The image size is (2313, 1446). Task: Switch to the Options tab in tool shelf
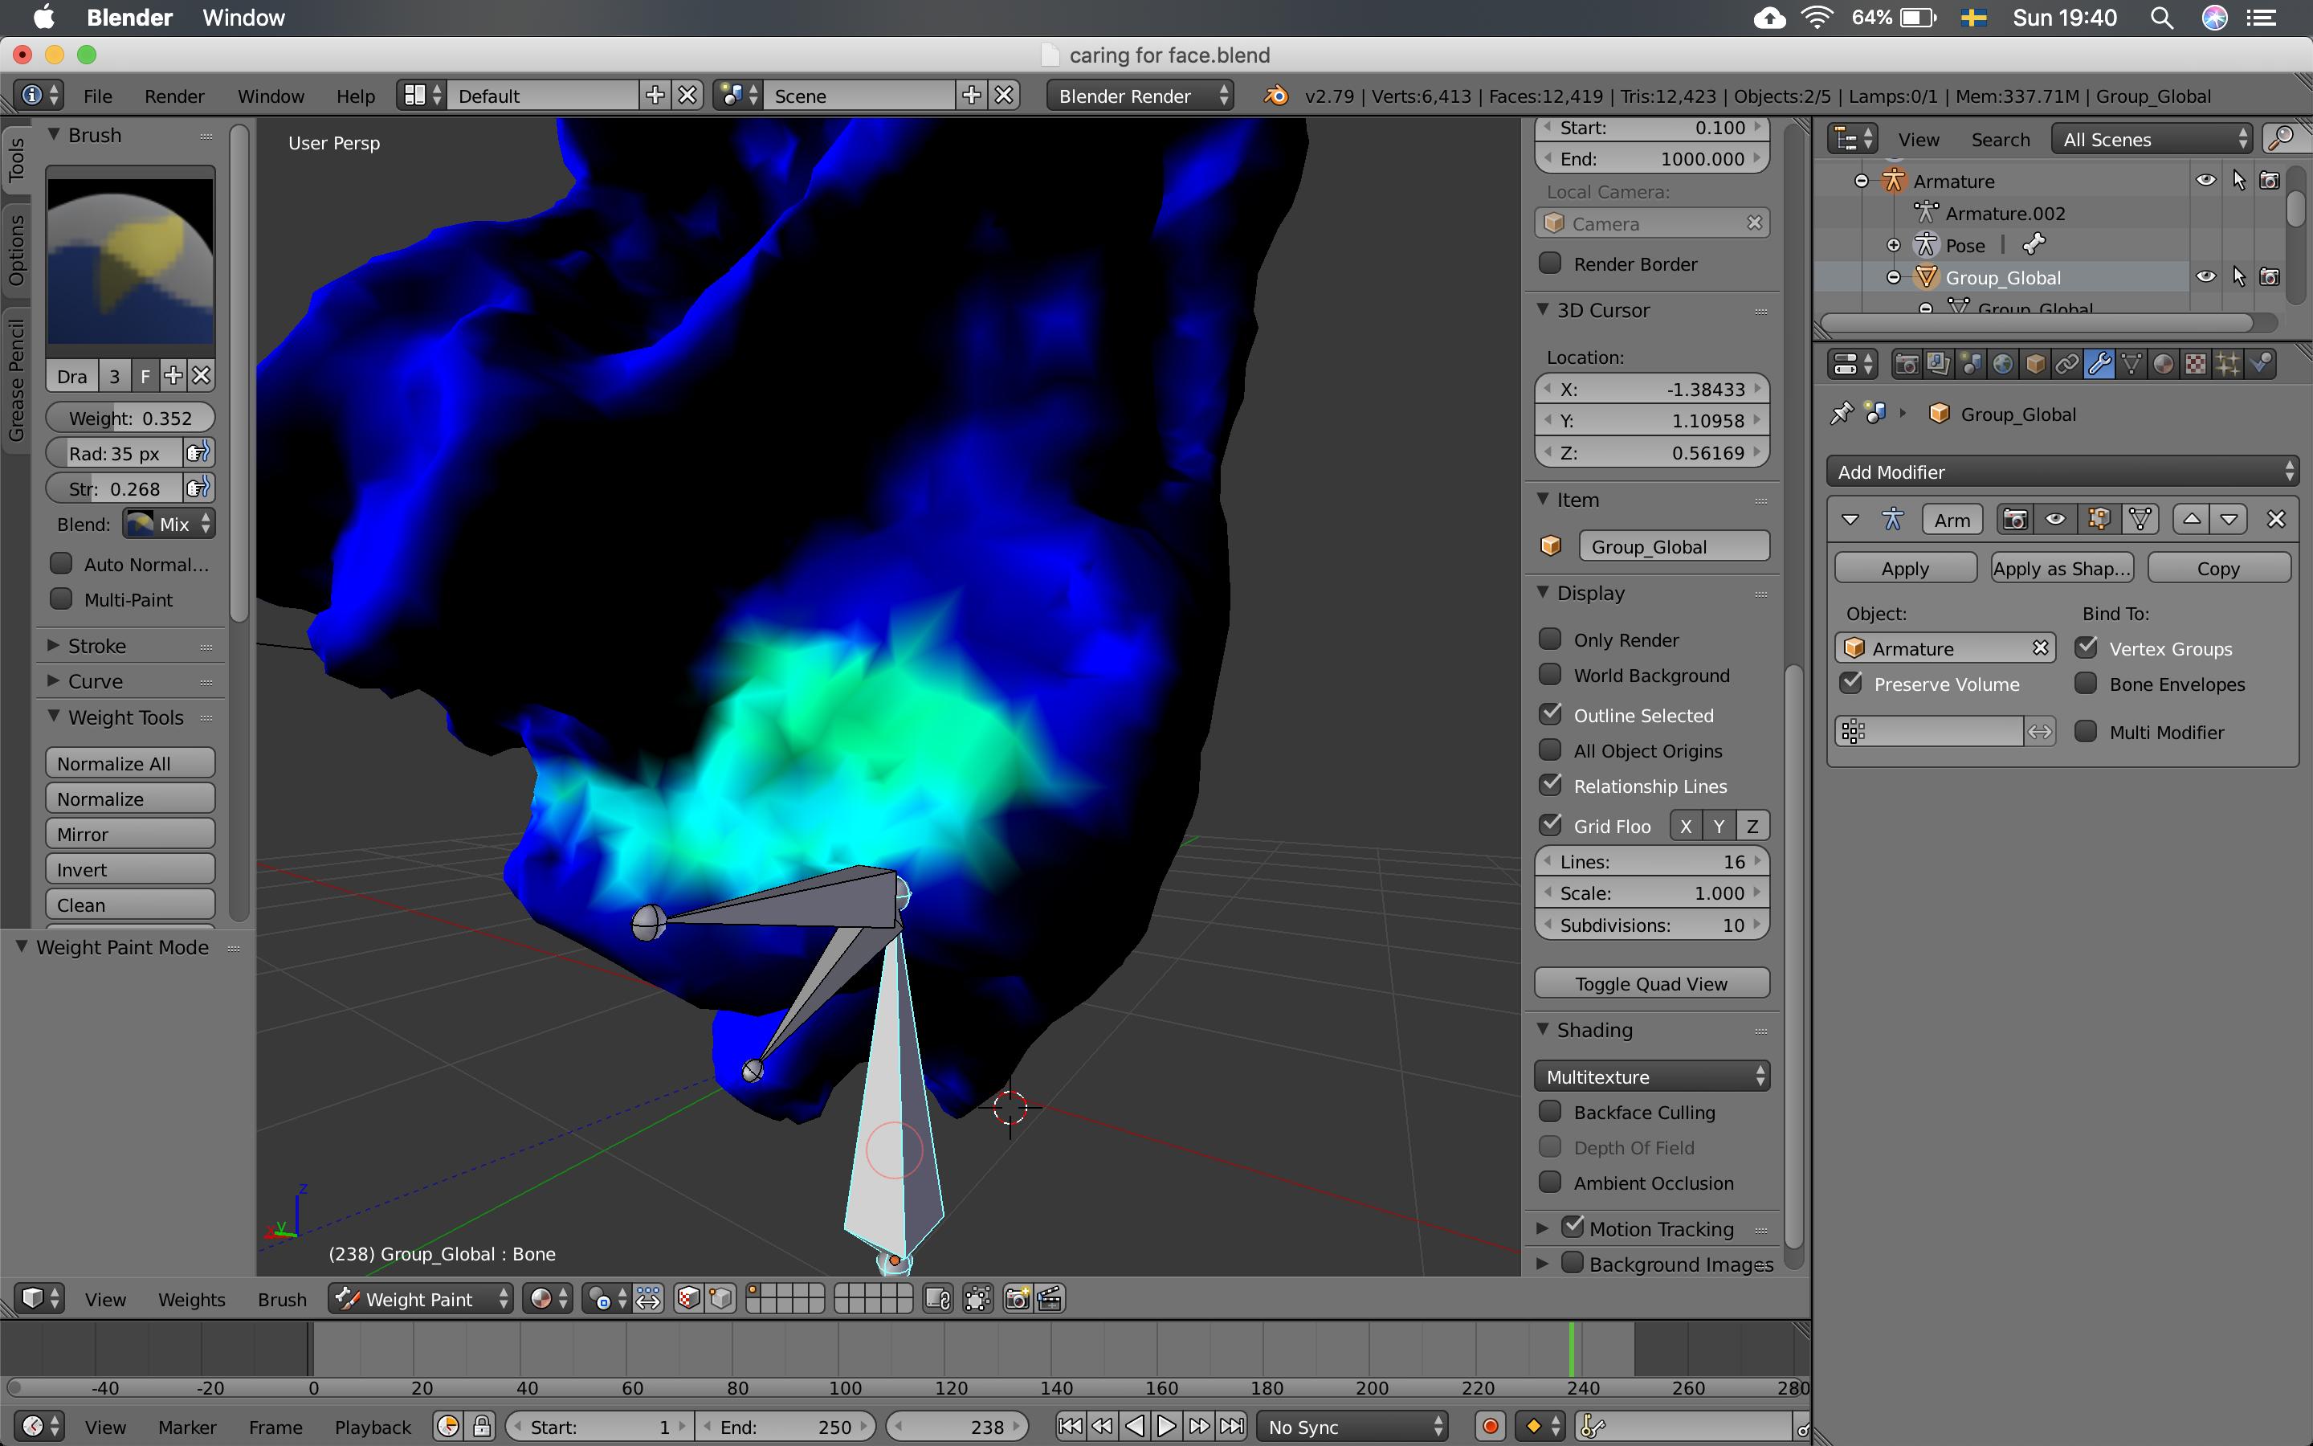click(x=16, y=249)
